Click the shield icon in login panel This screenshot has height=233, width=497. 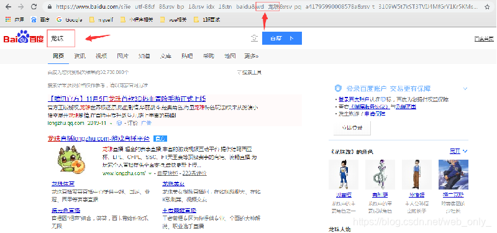tap(339, 88)
